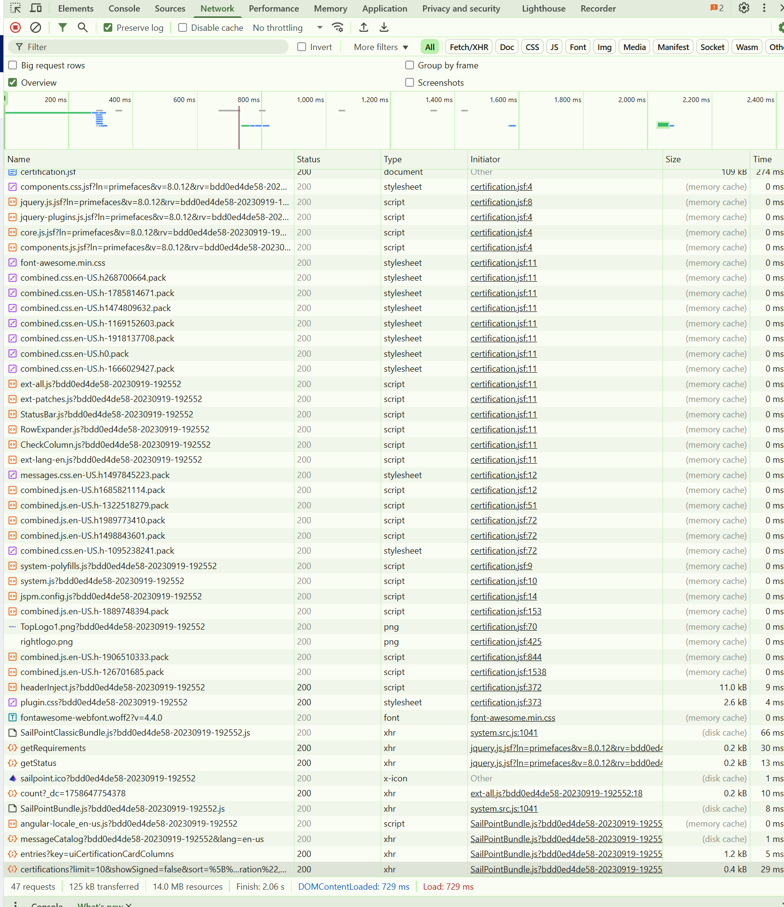Switch to the Elements tab
The height and width of the screenshot is (907, 784).
tap(76, 8)
